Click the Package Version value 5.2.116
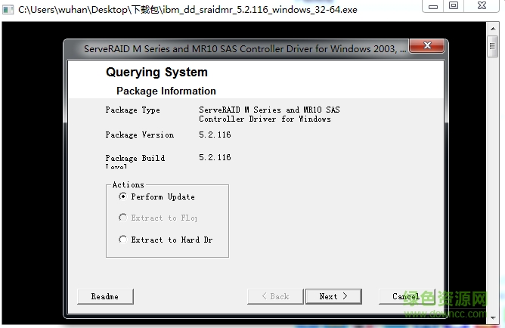Viewport: 505px width, 328px height. pos(215,135)
